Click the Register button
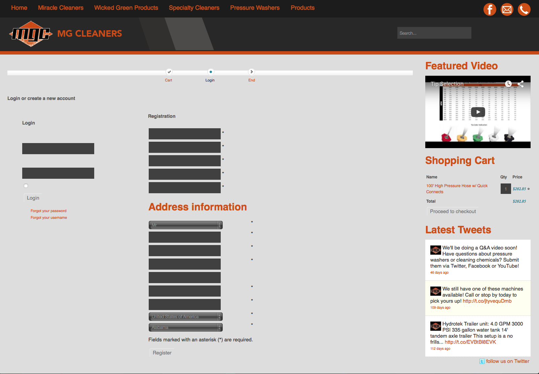Screen dimensions: 539x374 tap(162, 353)
